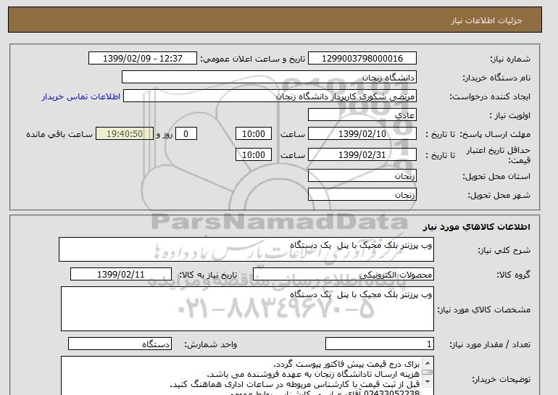Click the مهلت ارسال پاسخ label
The image size is (558, 395).
coord(495,134)
